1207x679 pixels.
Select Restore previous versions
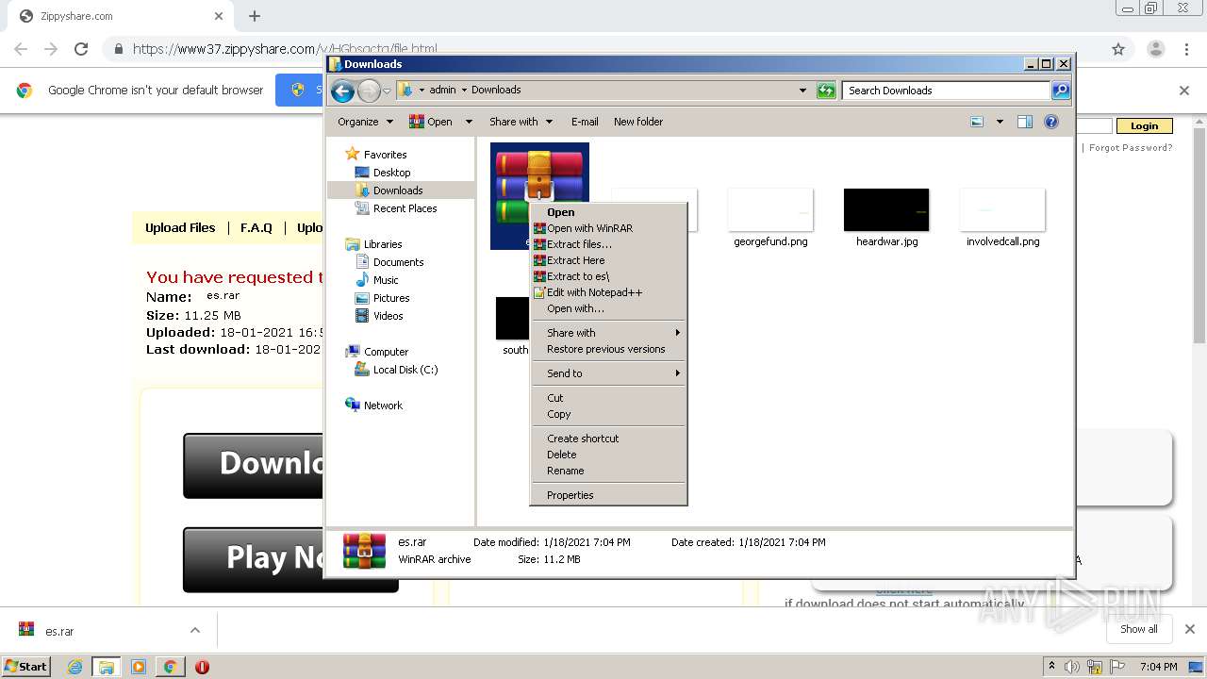coord(608,349)
